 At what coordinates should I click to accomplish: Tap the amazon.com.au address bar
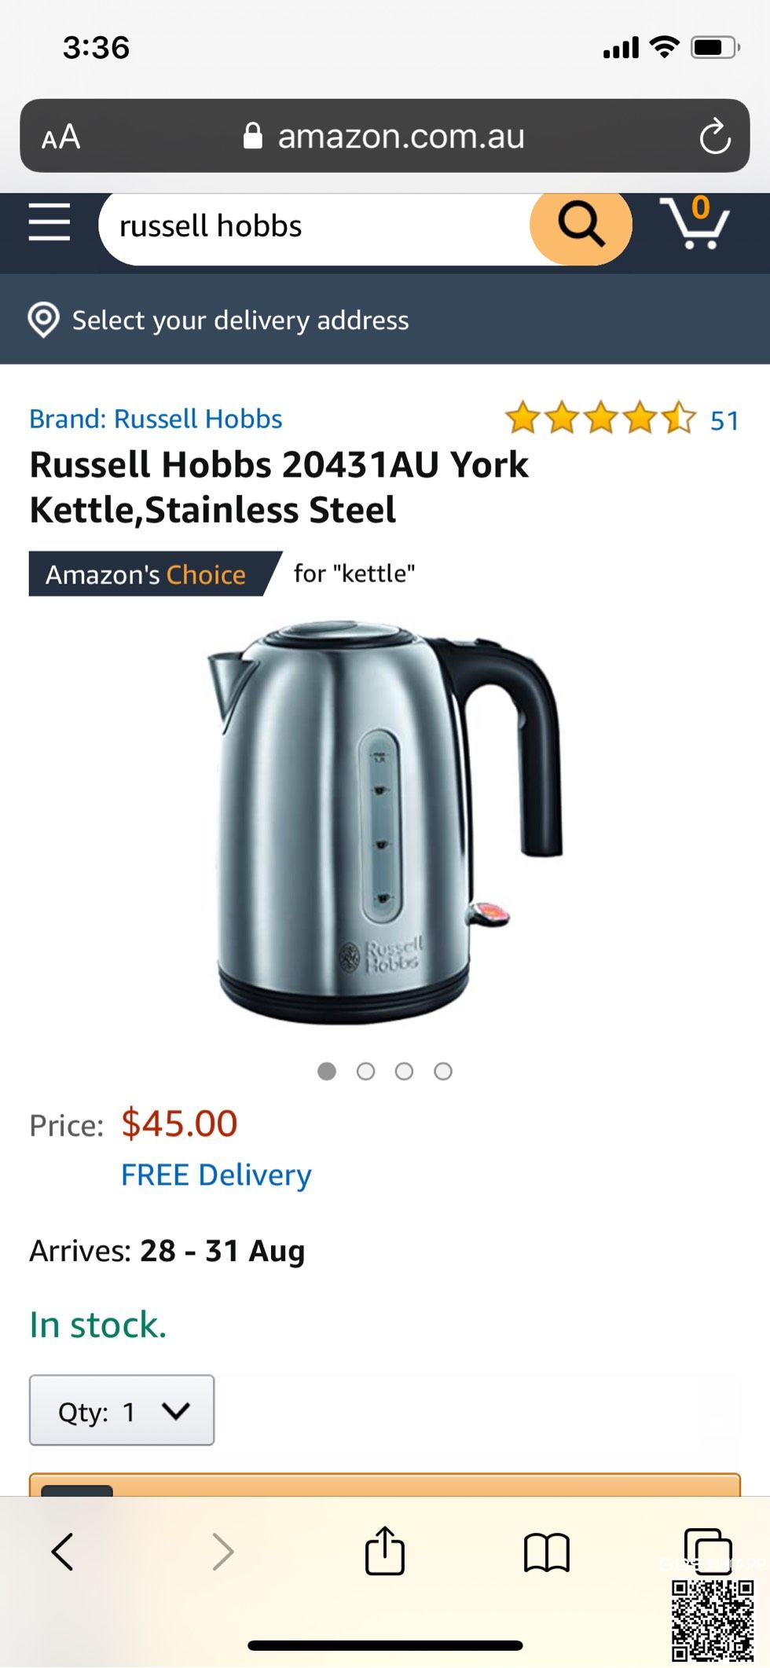[385, 136]
